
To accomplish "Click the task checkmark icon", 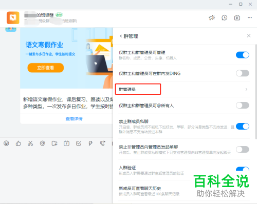I will click(x=79, y=143).
